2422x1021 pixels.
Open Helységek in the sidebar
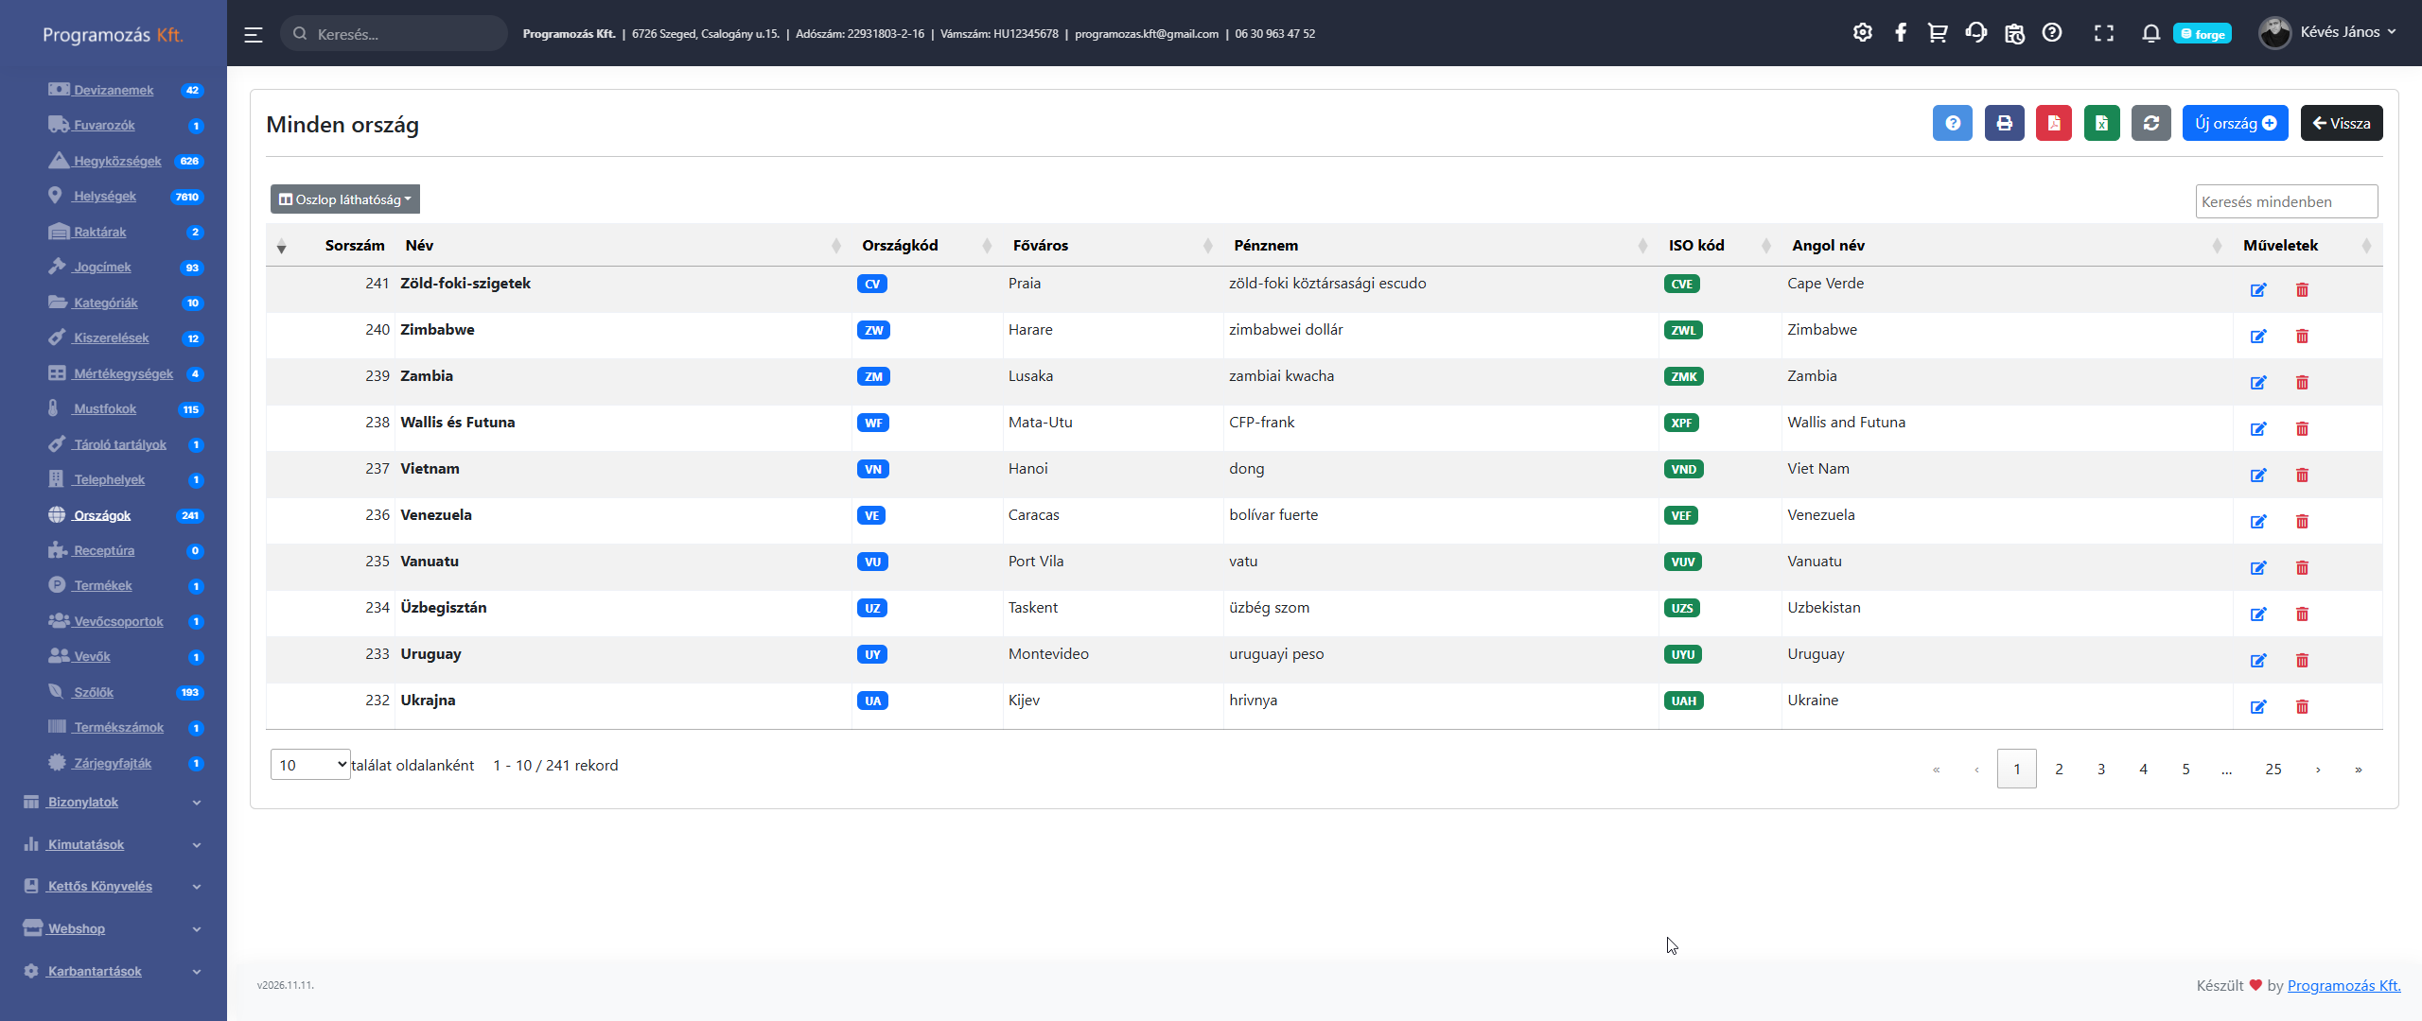(x=105, y=197)
